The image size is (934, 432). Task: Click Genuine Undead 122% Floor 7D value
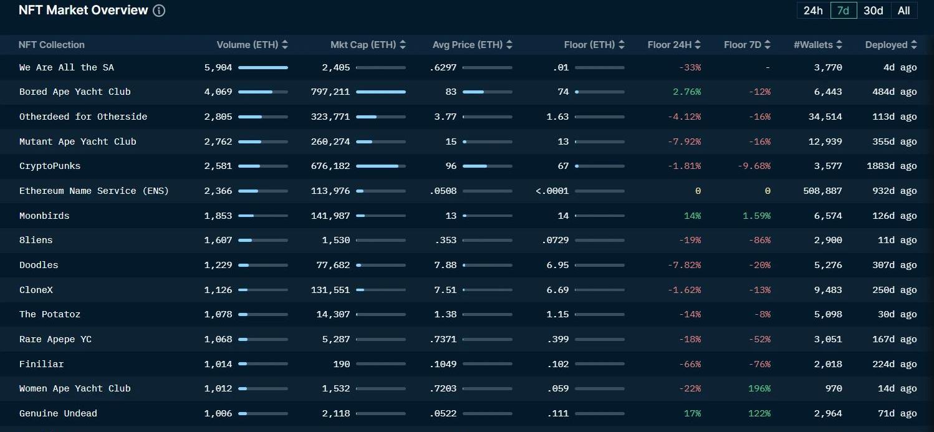[759, 413]
